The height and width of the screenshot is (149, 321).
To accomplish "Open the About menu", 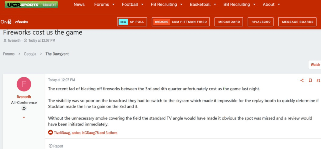I will tap(271, 5).
